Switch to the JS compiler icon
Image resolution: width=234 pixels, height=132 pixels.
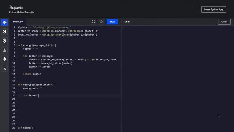pos(5,69)
